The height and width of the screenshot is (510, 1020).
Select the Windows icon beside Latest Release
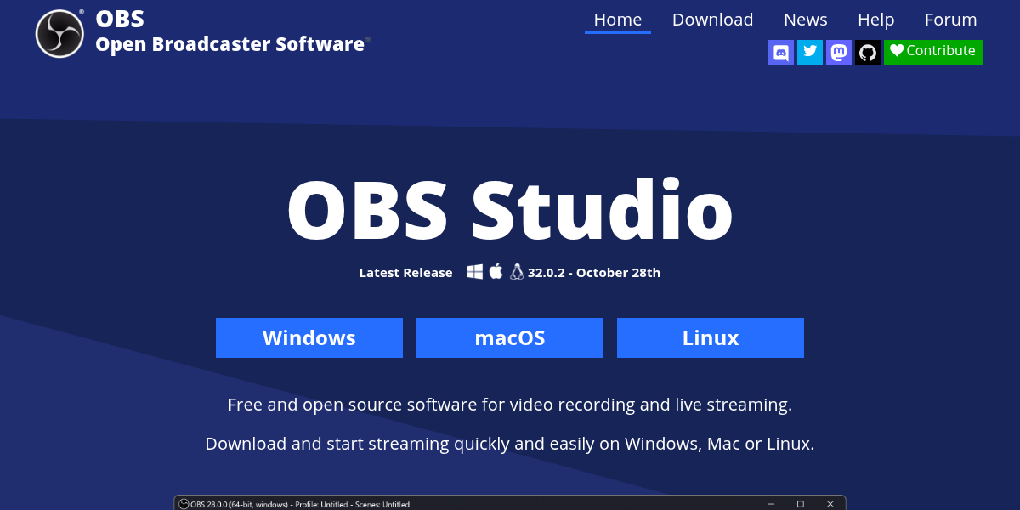(x=474, y=272)
